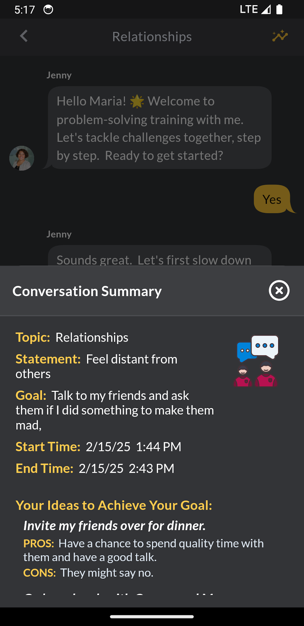Viewport: 304px width, 626px height.
Task: Tap the CONS 'They might say no' text
Action: pos(107,573)
